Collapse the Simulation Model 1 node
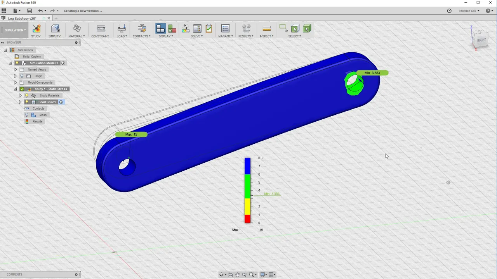This screenshot has height=279, width=497. [10, 63]
